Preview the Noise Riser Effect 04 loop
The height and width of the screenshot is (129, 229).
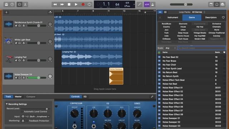tap(159, 99)
